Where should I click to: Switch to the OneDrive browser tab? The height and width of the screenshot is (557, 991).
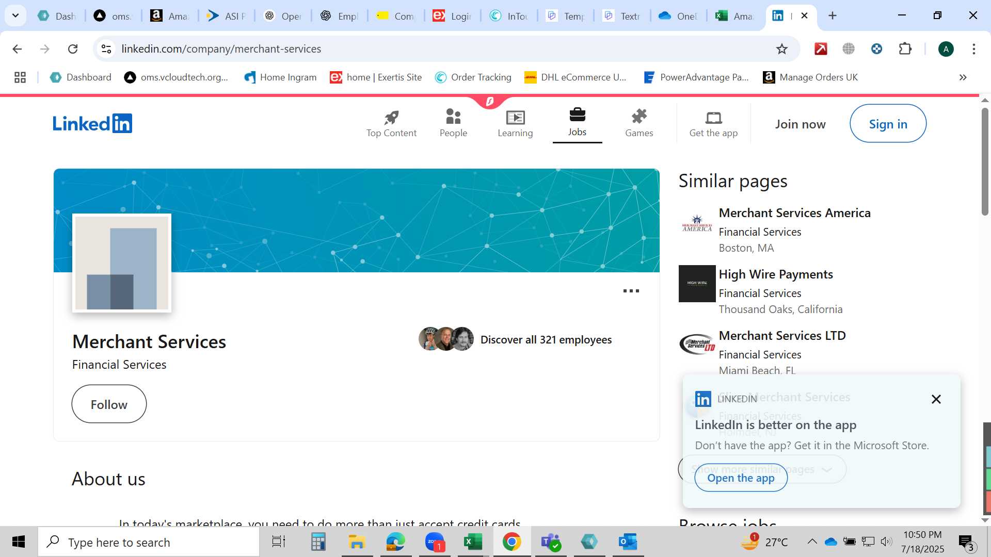coord(678,16)
